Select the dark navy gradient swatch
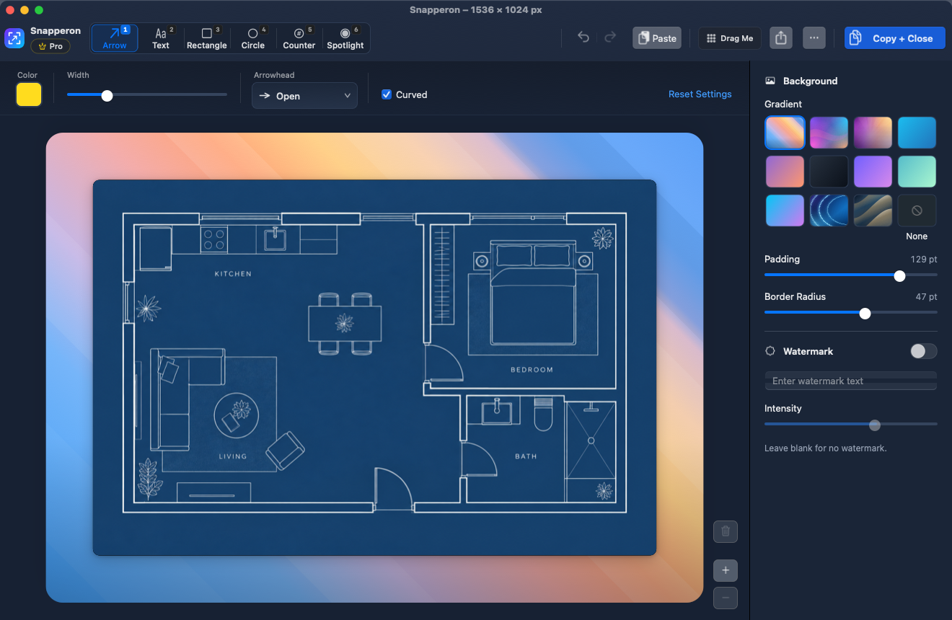 click(x=829, y=172)
